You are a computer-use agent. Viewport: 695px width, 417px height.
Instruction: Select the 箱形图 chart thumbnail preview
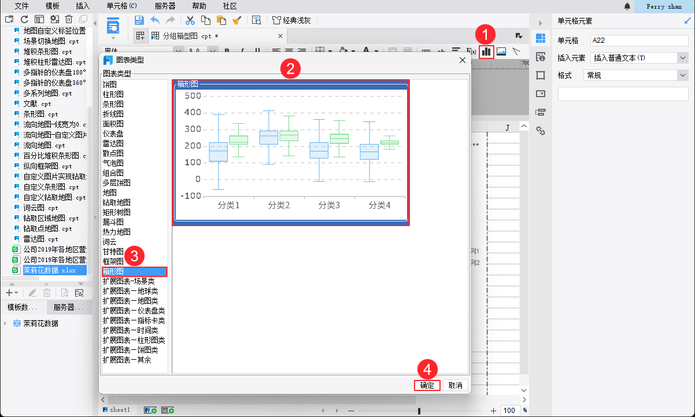291,153
